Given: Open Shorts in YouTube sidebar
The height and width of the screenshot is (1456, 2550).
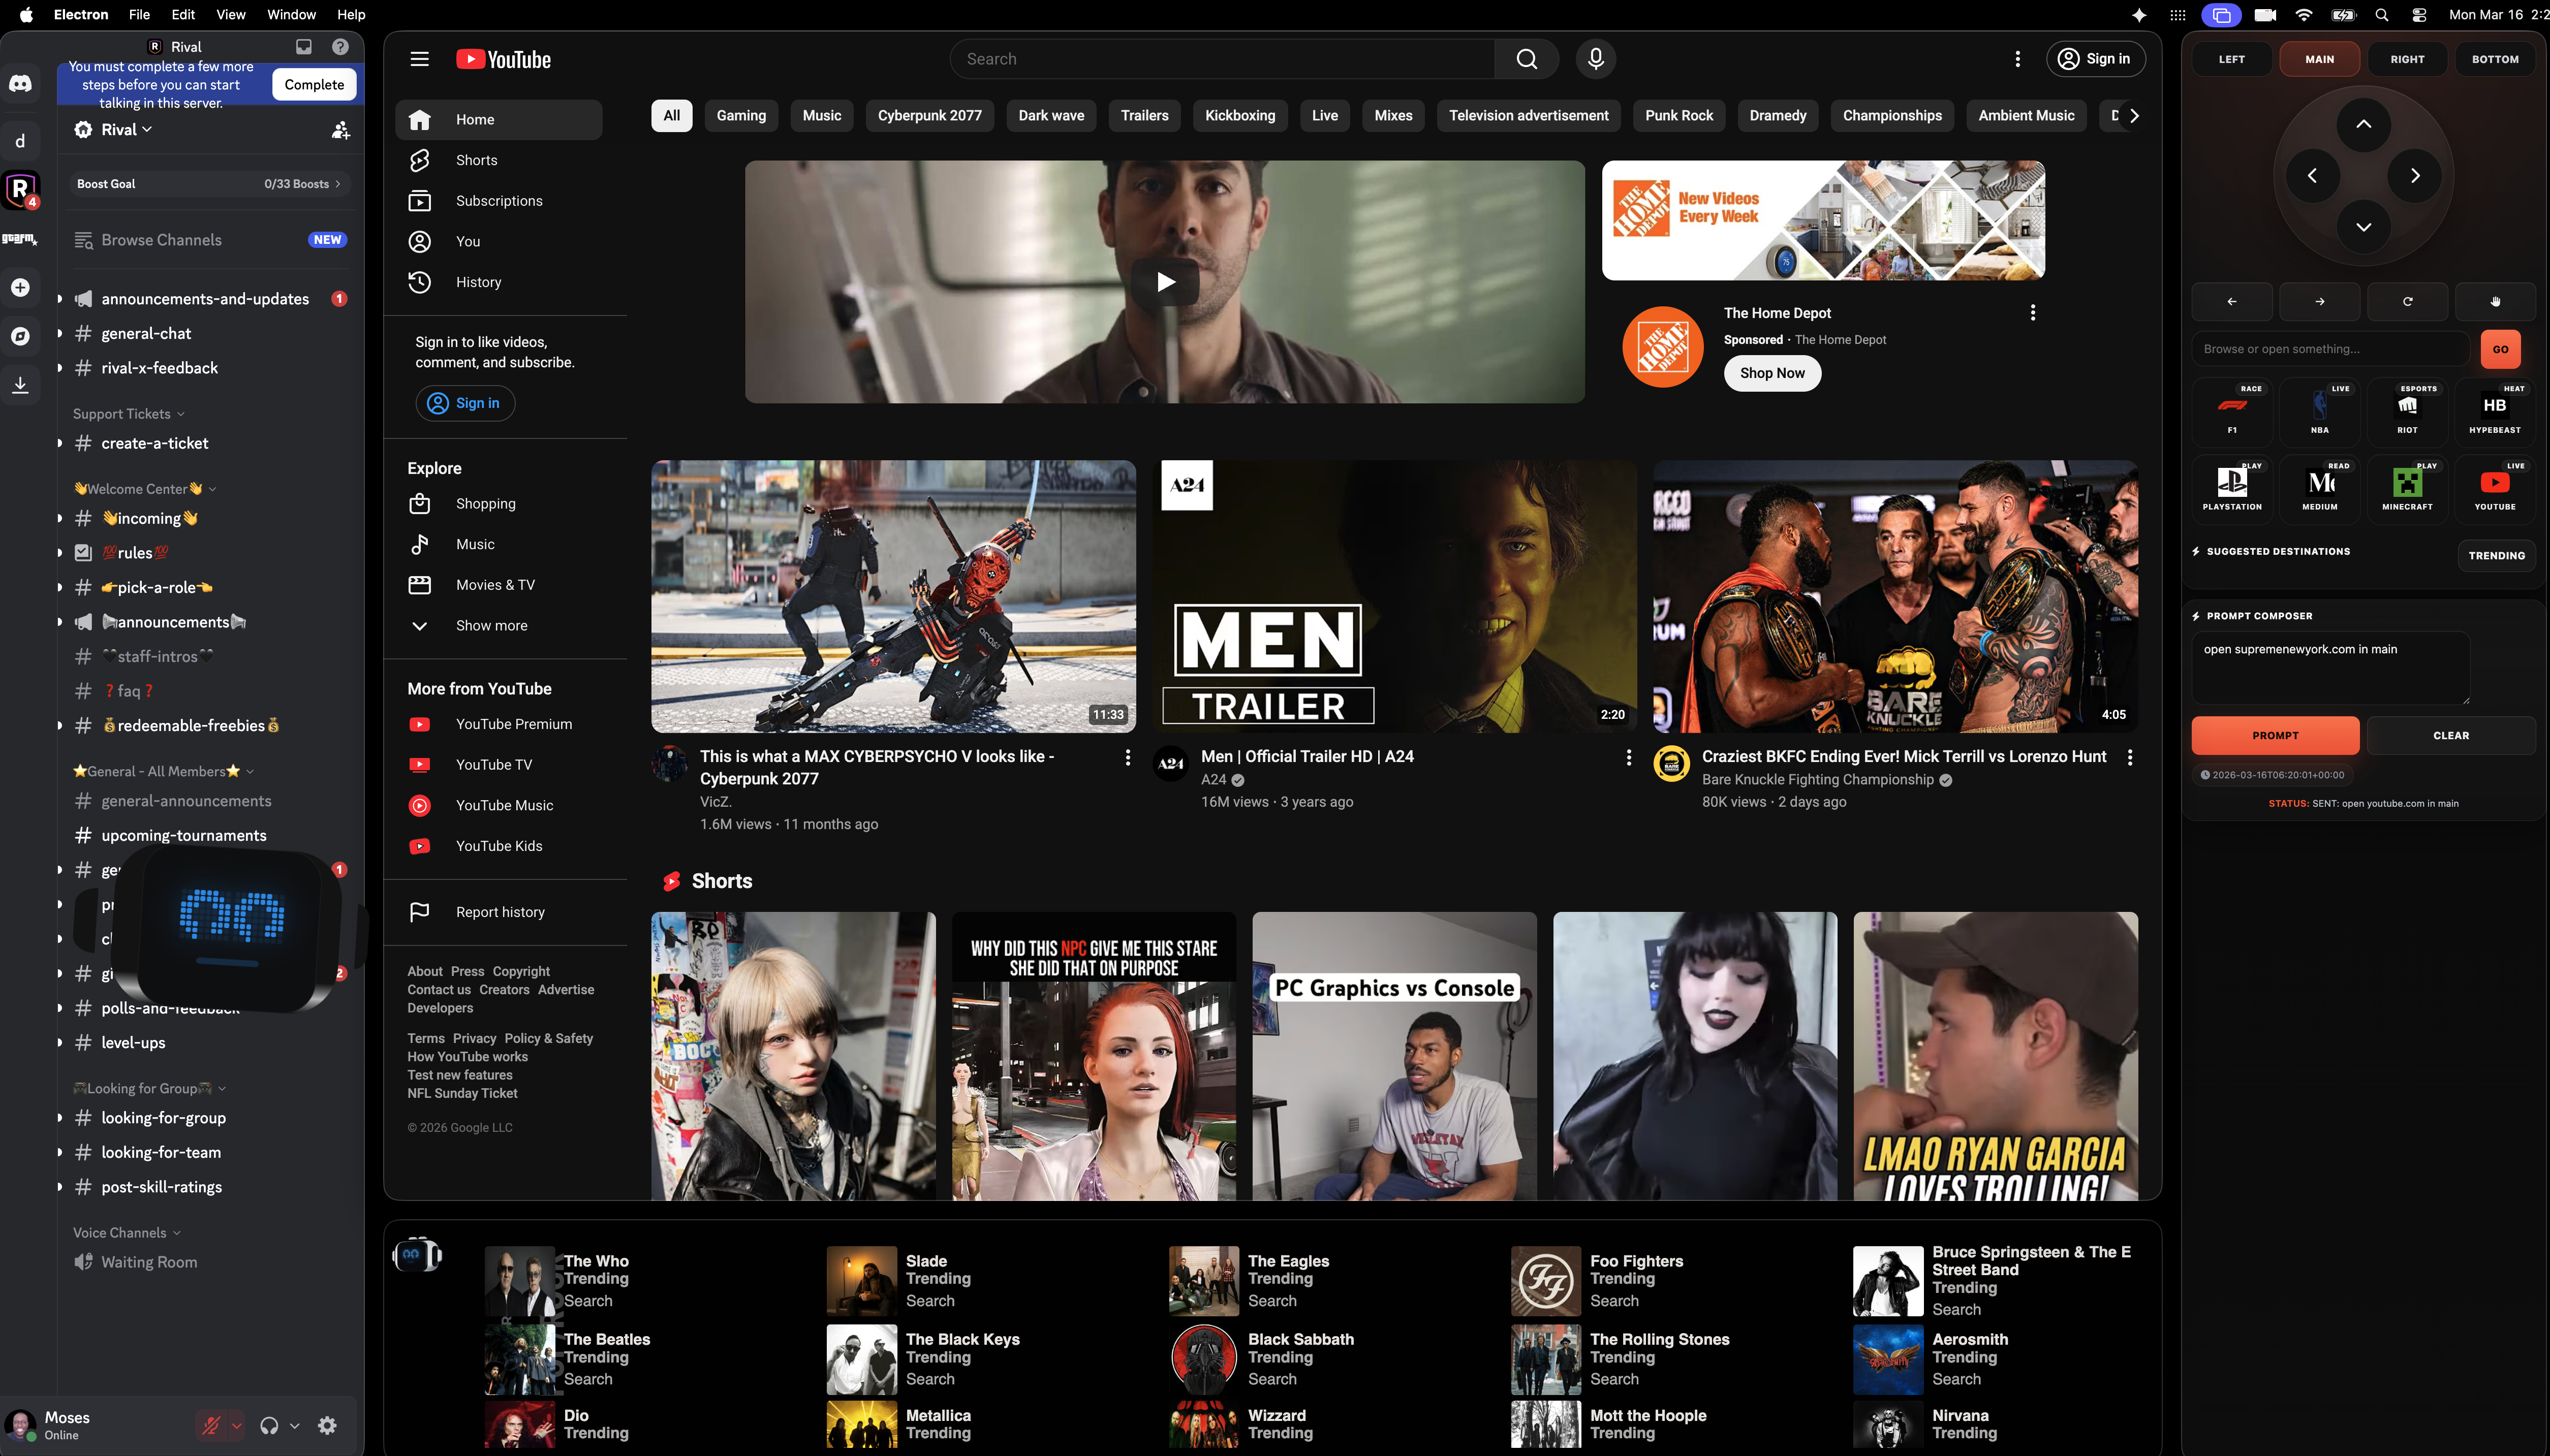Looking at the screenshot, I should point(476,160).
